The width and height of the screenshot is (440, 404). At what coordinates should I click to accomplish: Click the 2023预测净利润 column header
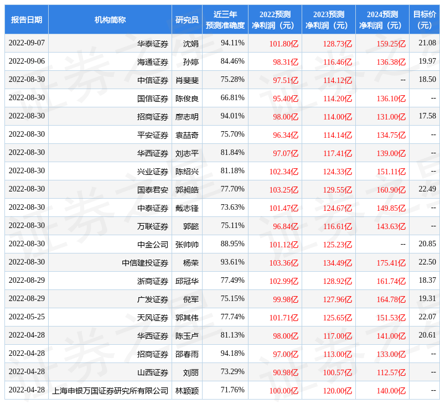pyautogui.click(x=329, y=19)
